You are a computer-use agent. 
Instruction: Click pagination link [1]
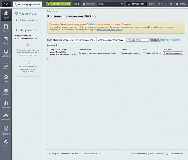(x=48, y=58)
